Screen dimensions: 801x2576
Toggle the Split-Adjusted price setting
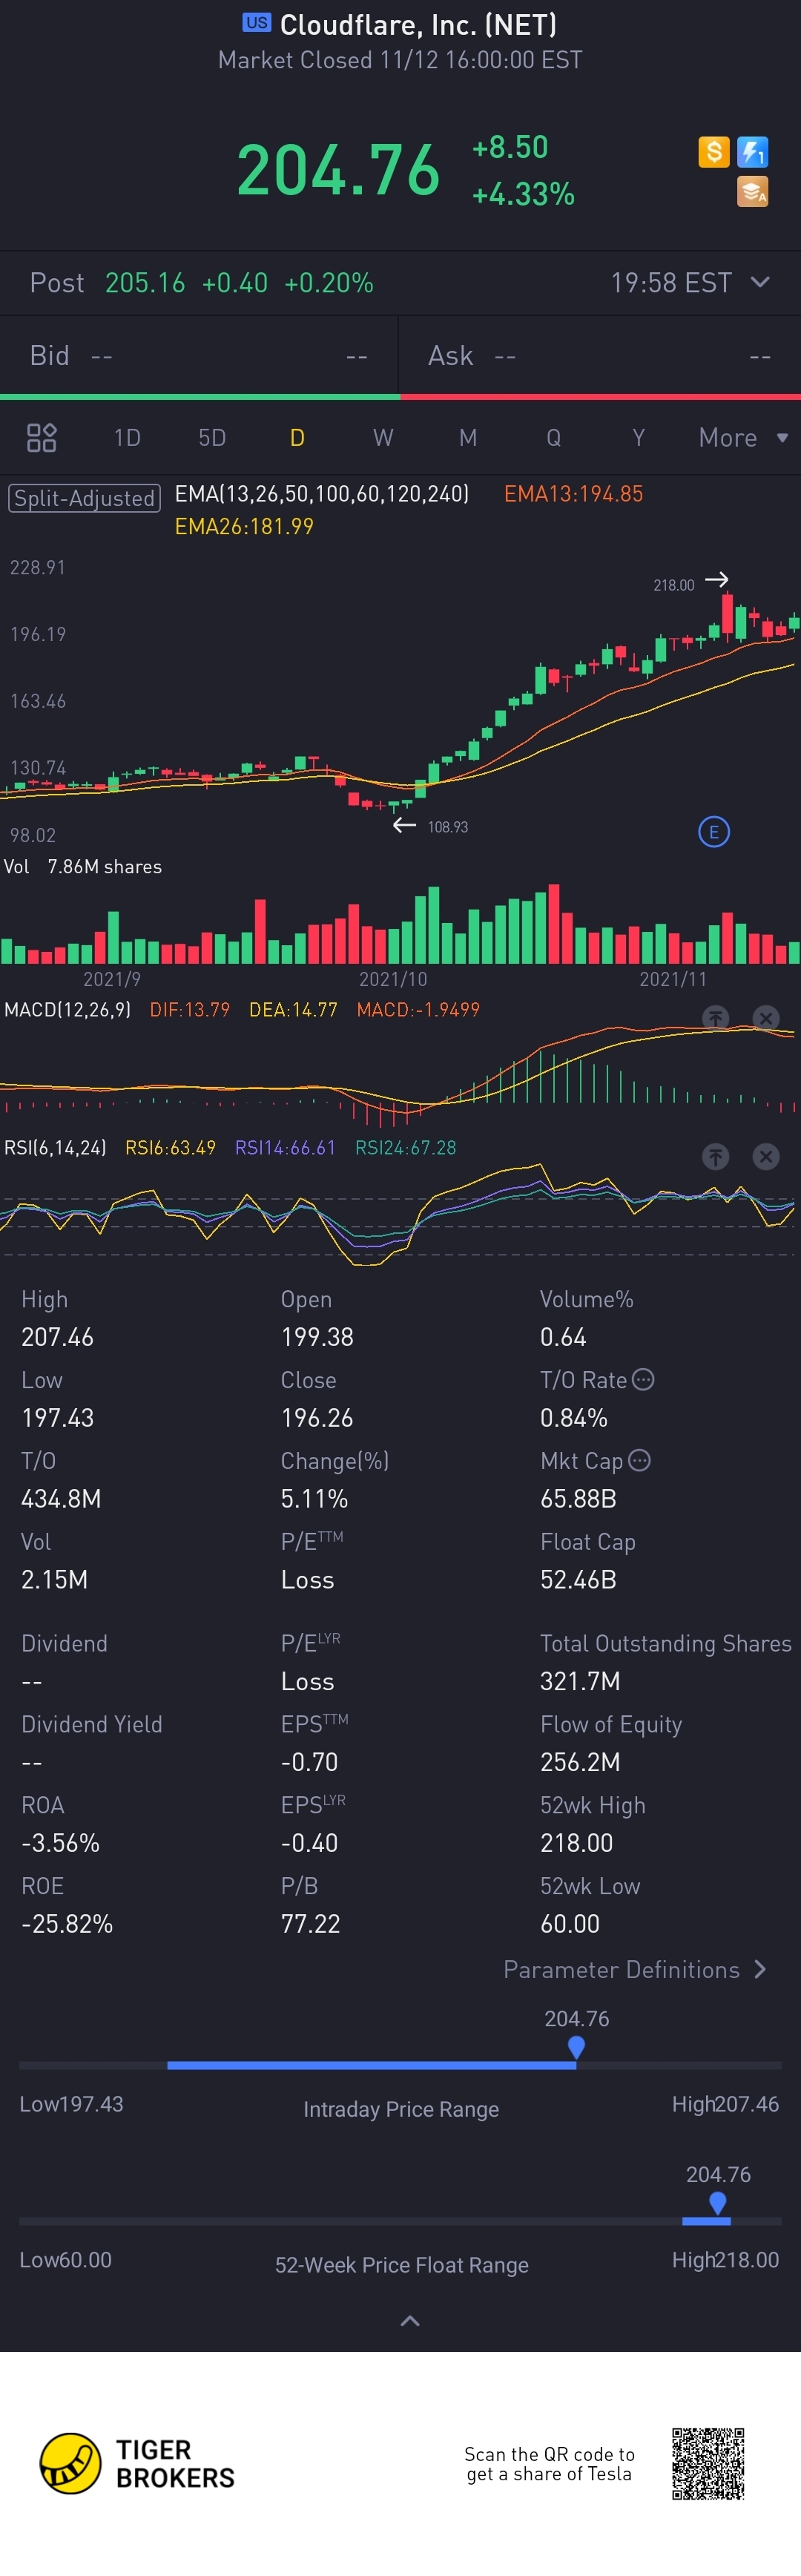[x=85, y=498]
